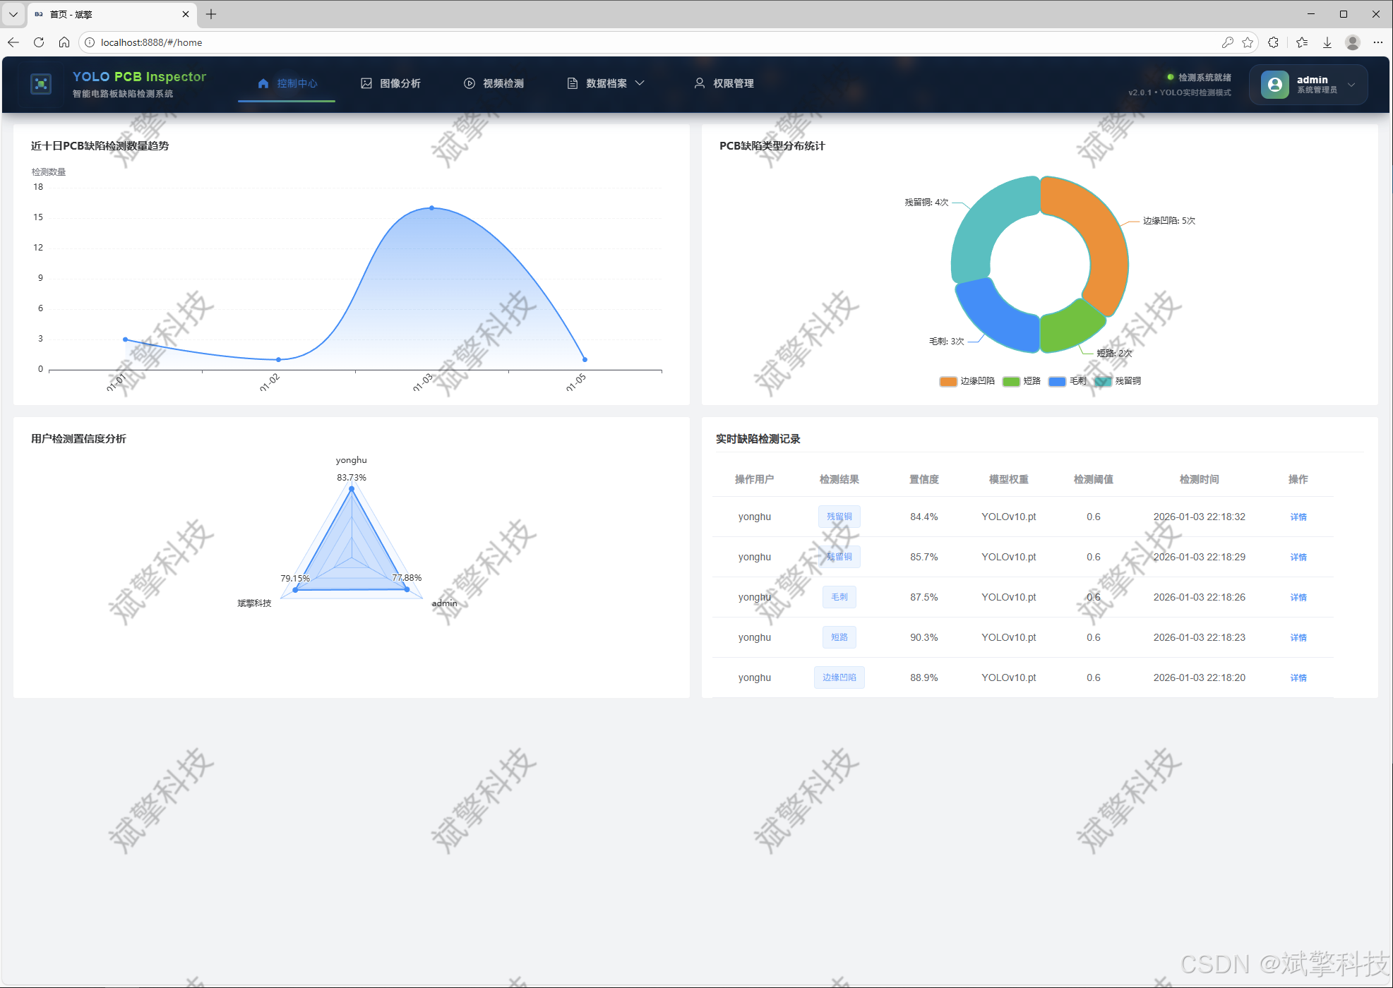Screen dimensions: 1393x988
Task: Click the person icon beside 权限管理
Action: click(700, 83)
